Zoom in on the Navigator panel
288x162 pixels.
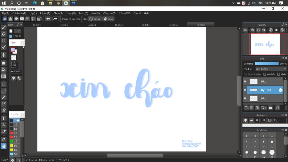[253, 30]
